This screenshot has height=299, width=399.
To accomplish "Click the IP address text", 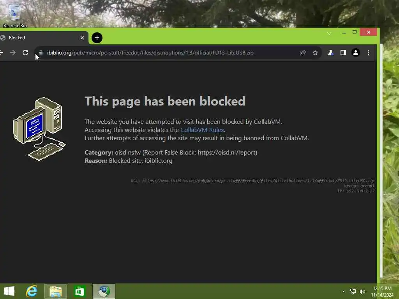I will point(356,191).
